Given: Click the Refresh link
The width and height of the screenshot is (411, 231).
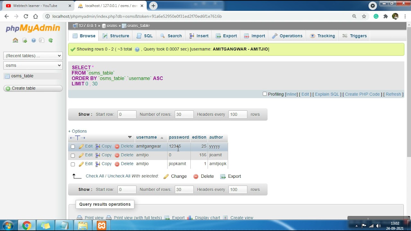Looking at the screenshot, I should click(x=393, y=94).
